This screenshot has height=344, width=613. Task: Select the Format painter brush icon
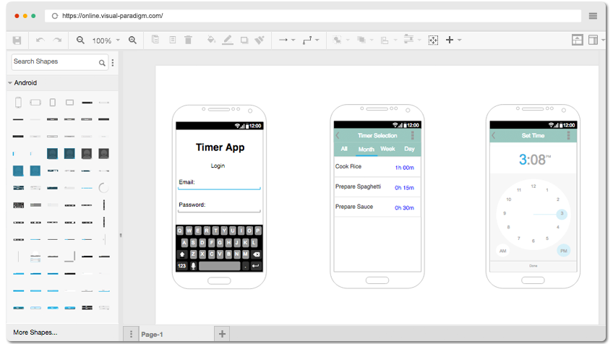click(x=260, y=40)
